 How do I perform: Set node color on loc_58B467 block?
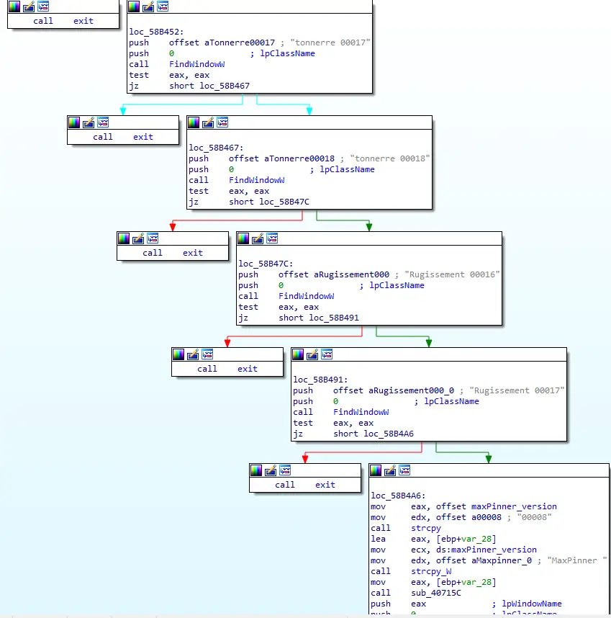pos(194,122)
